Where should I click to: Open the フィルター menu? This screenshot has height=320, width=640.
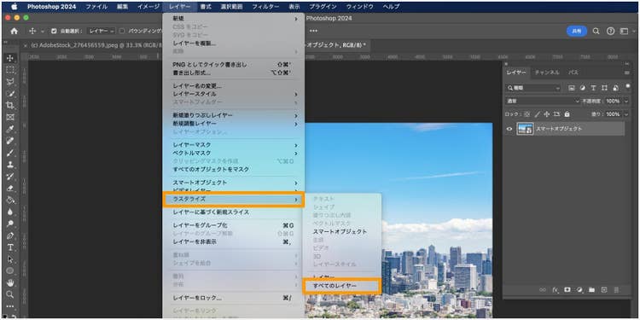coord(265,7)
